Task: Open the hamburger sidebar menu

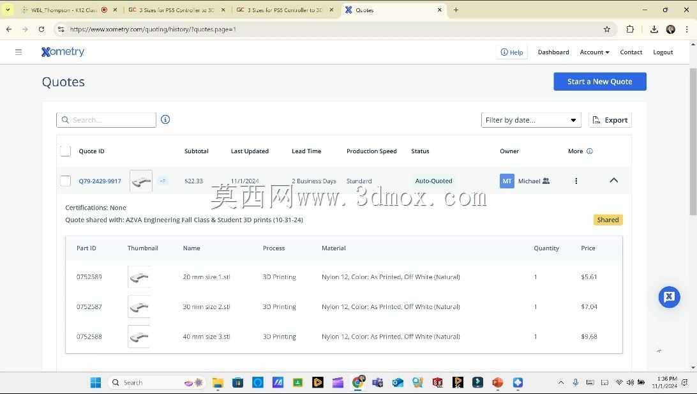Action: pyautogui.click(x=19, y=52)
